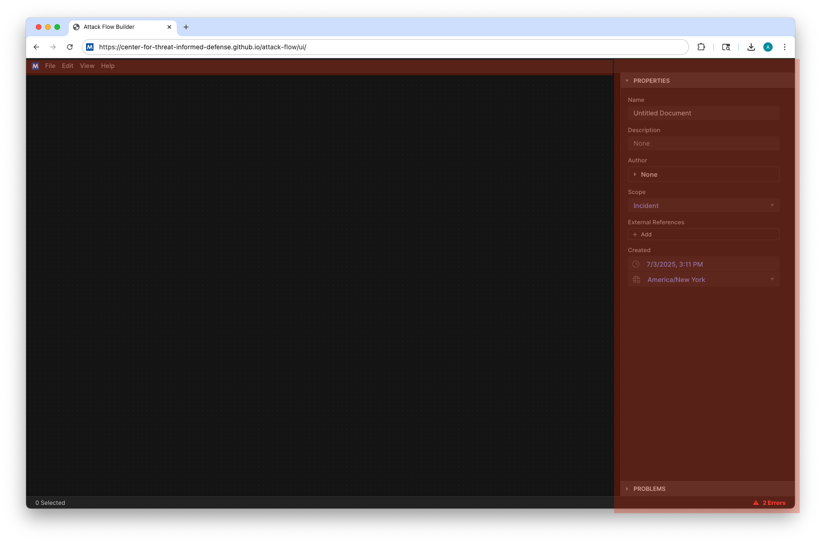Screen dimensions: 821x543
Task: Click the browser forward arrow
Action: (x=53, y=47)
